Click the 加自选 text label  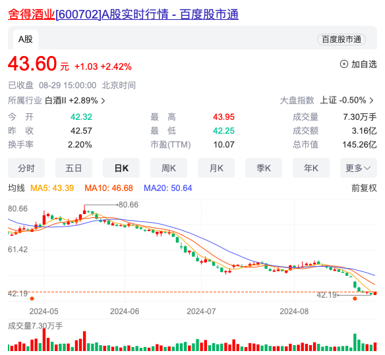click(x=364, y=64)
